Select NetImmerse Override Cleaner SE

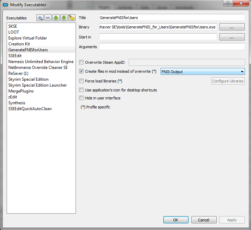pyautogui.click(x=41, y=68)
